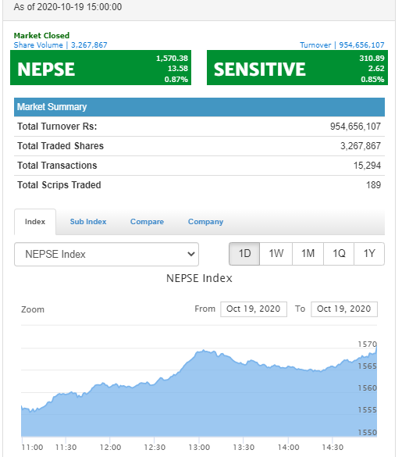
Task: Click the 'Total Transactions' label
Action: point(57,166)
